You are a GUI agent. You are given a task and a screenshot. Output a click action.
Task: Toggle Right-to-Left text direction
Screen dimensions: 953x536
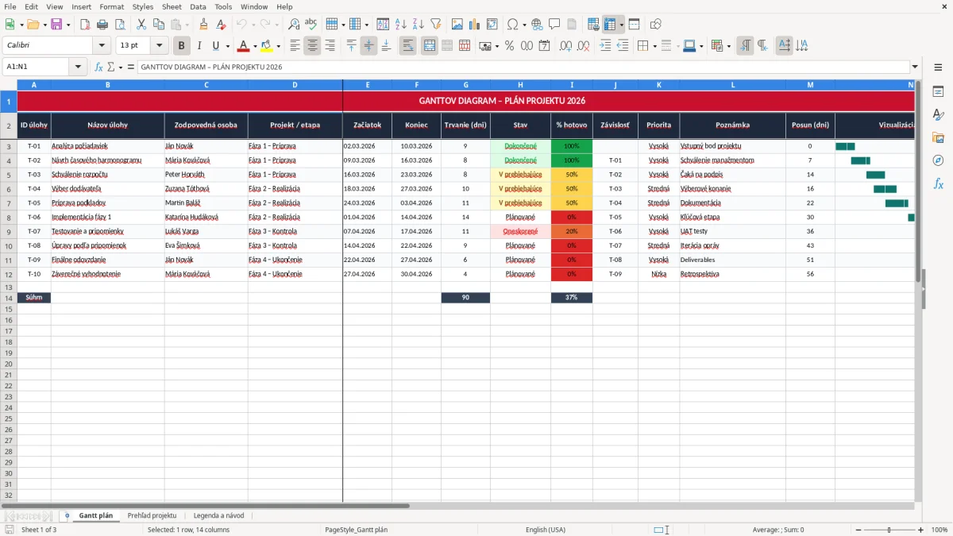762,46
